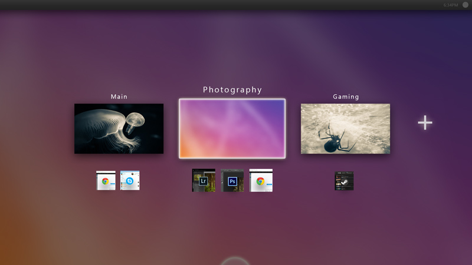The height and width of the screenshot is (265, 472).
Task: Add a new workspace with plus icon
Action: point(425,122)
